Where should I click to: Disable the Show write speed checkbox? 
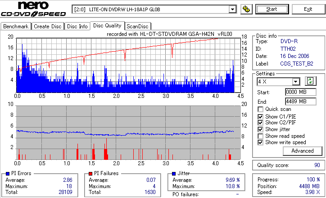coord(260,142)
